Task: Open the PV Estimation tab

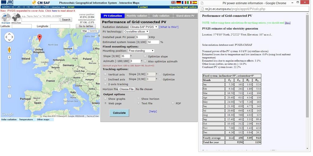Action: 113,16
